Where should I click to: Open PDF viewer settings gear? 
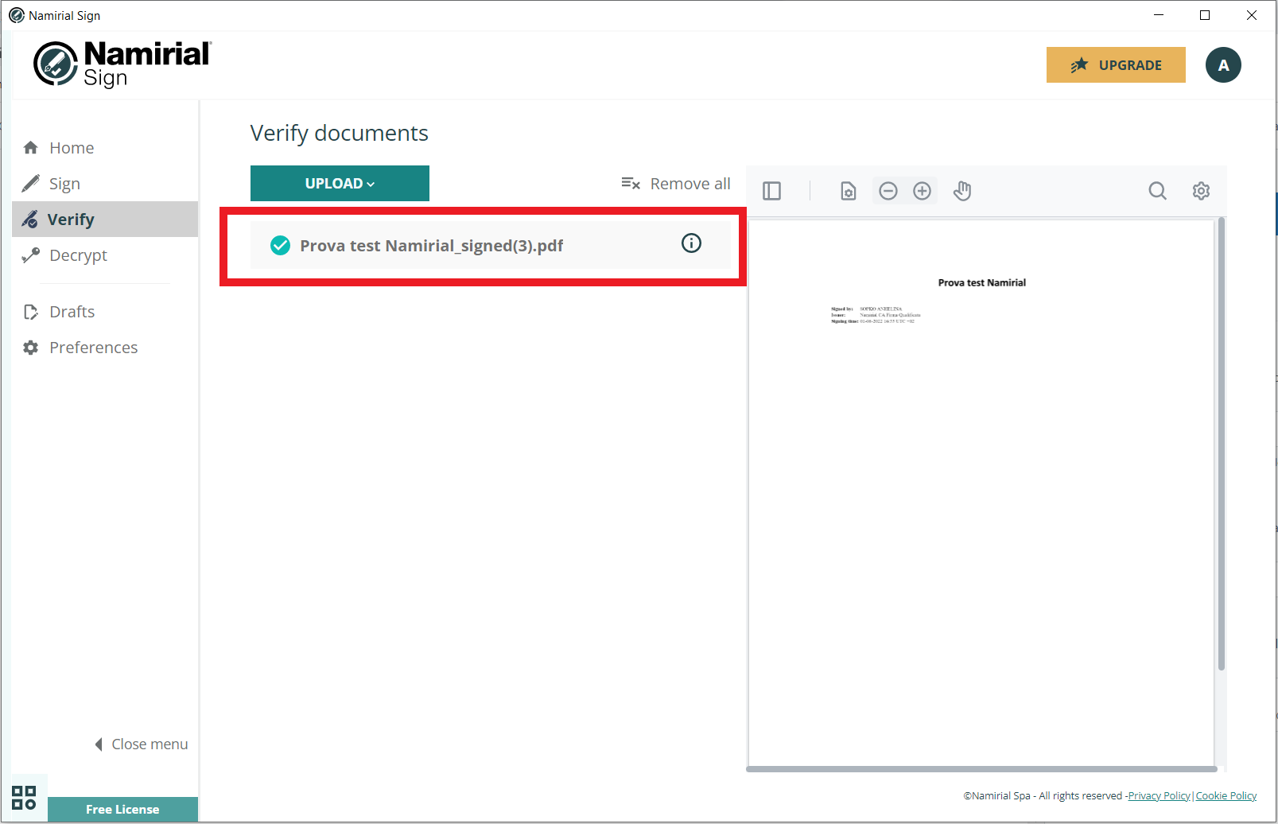1201,191
